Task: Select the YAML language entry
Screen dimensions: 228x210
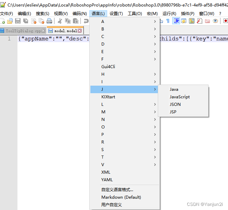Action: [x=125, y=180]
